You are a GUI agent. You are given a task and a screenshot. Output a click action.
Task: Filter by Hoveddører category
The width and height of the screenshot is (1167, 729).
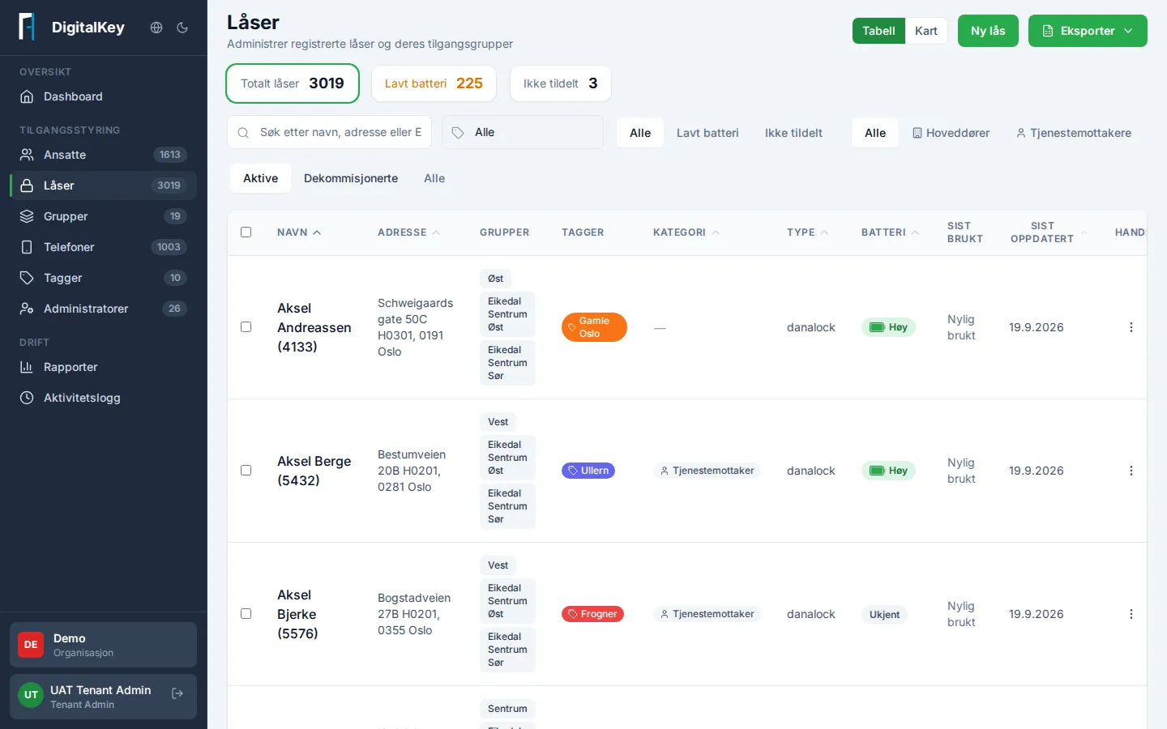pos(951,133)
